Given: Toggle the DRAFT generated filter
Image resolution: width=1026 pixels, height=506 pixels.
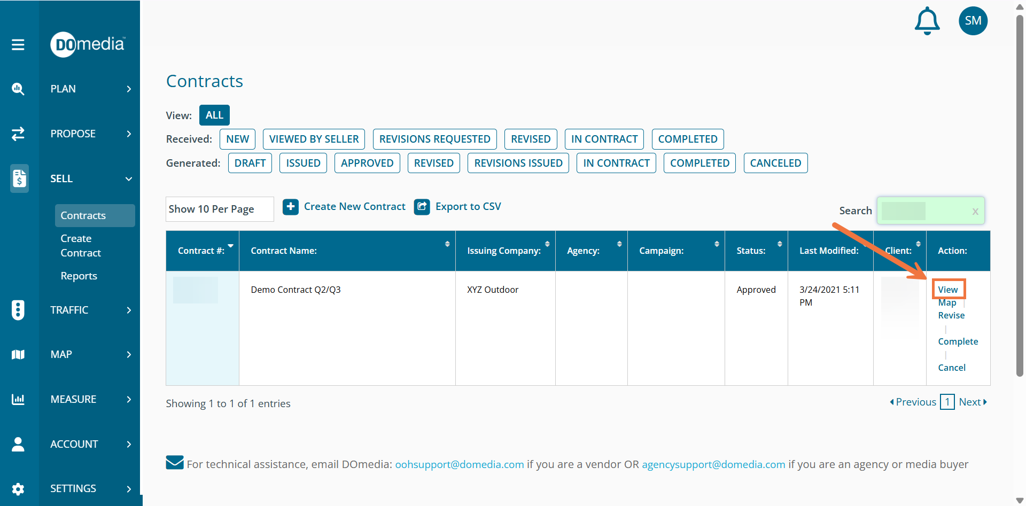Looking at the screenshot, I should click(x=250, y=163).
